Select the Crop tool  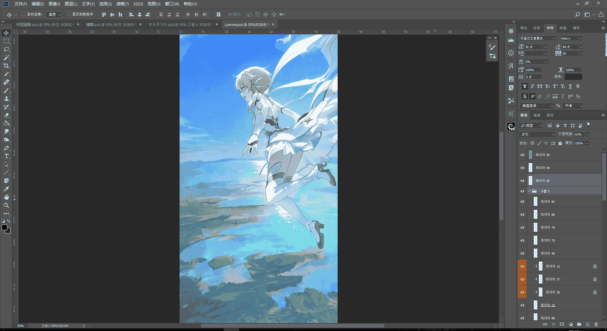pyautogui.click(x=6, y=66)
